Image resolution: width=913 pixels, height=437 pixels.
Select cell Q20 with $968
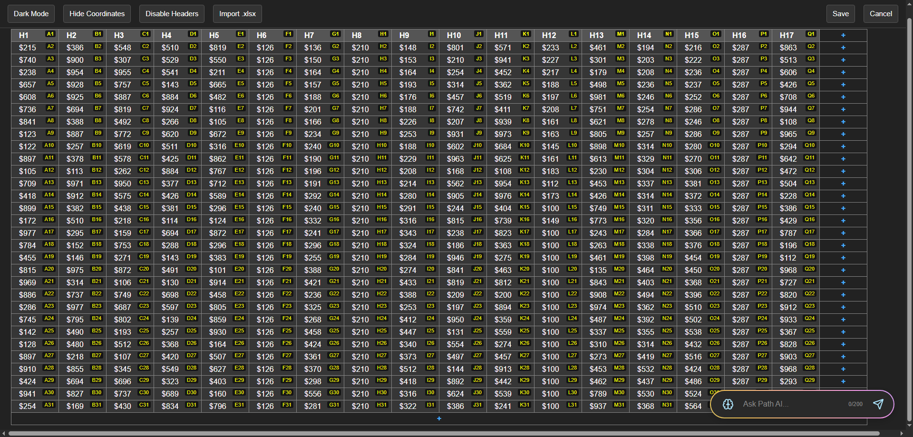796,270
